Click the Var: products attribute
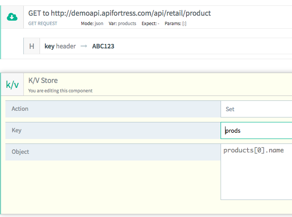This screenshot has height=217, width=292. point(122,23)
